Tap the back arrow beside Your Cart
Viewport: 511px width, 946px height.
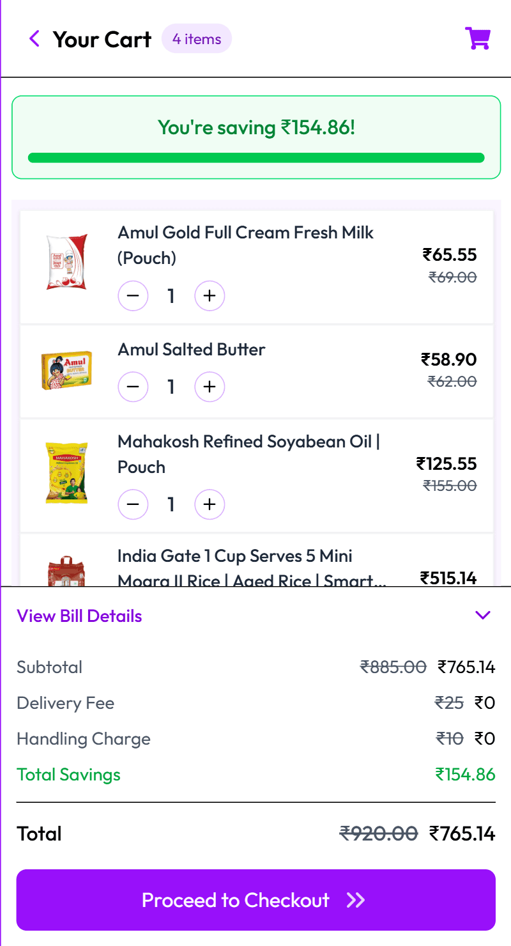pos(34,39)
